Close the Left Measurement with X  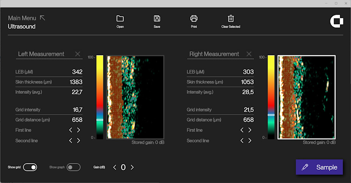[x=78, y=54]
